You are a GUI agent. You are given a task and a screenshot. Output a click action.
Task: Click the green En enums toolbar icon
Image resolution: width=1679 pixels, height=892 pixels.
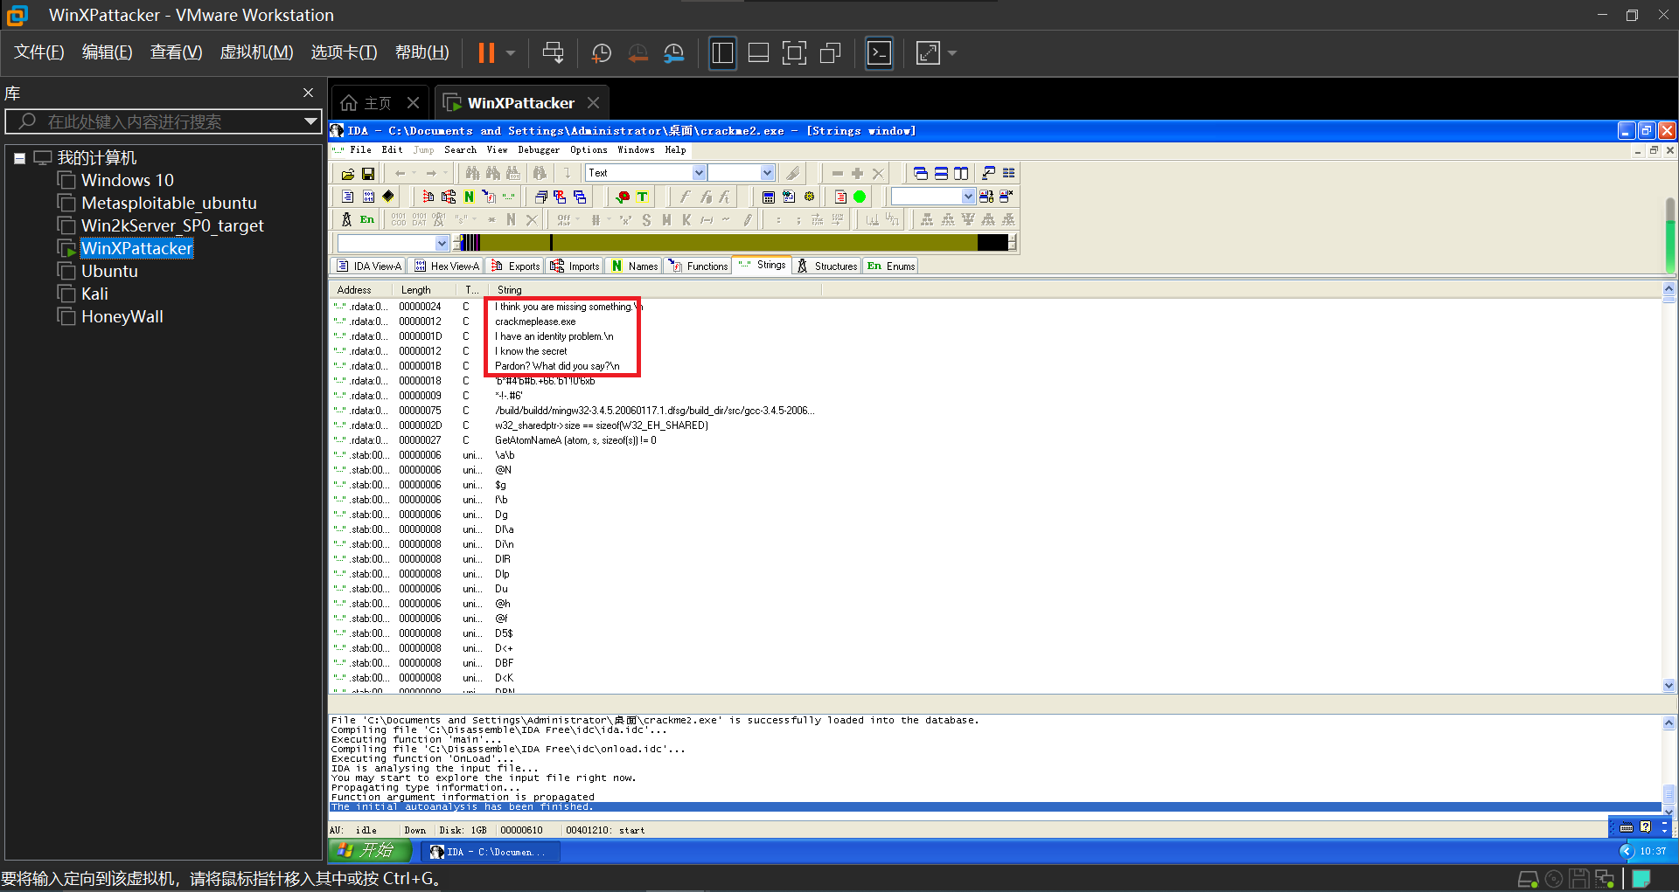point(367,219)
